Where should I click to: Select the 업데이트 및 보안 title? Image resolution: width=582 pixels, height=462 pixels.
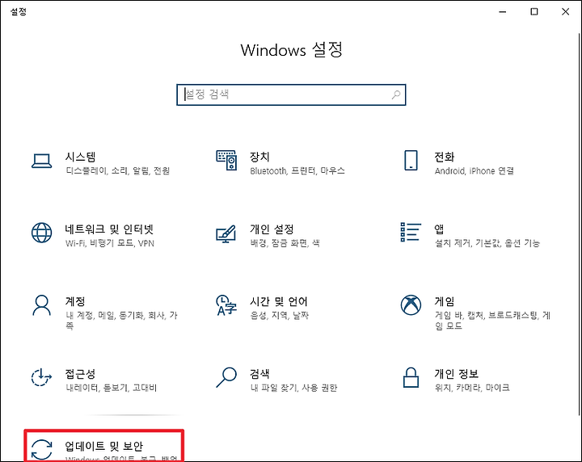(104, 446)
